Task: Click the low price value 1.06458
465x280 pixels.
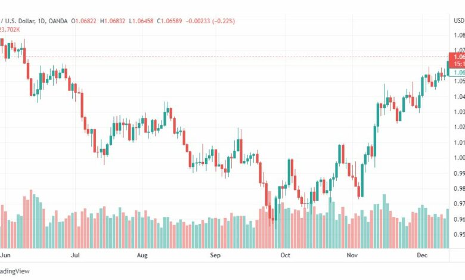Action: click(142, 21)
